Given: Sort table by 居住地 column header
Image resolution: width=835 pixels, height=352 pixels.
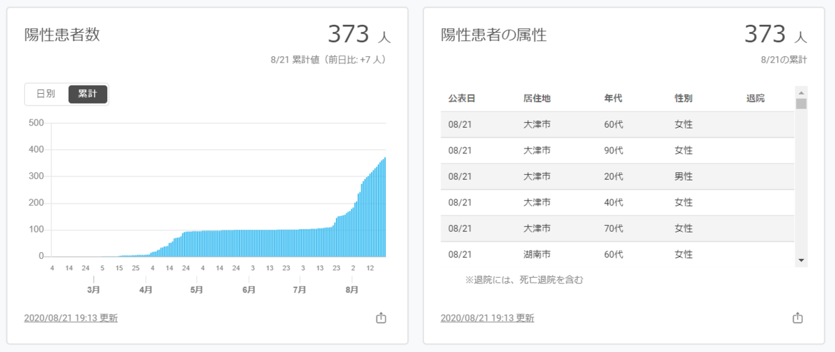Looking at the screenshot, I should [x=536, y=99].
